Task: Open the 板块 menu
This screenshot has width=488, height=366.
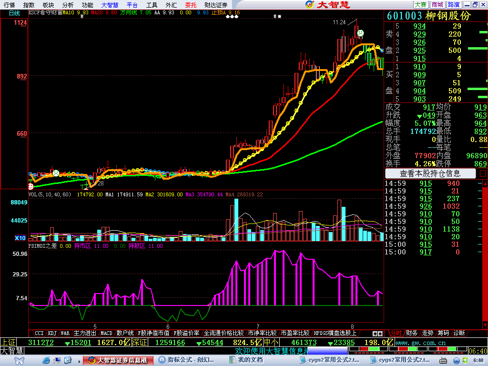Action: pyautogui.click(x=48, y=5)
